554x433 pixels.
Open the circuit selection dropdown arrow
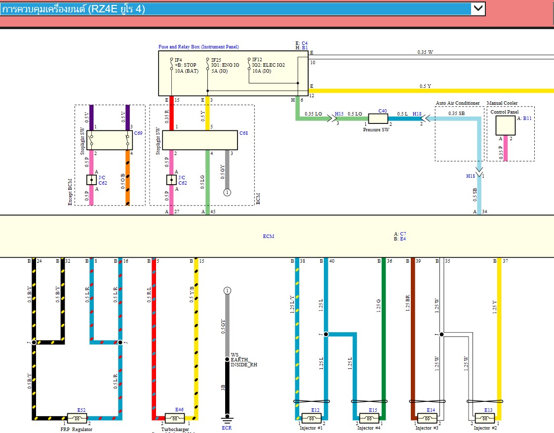coord(477,8)
